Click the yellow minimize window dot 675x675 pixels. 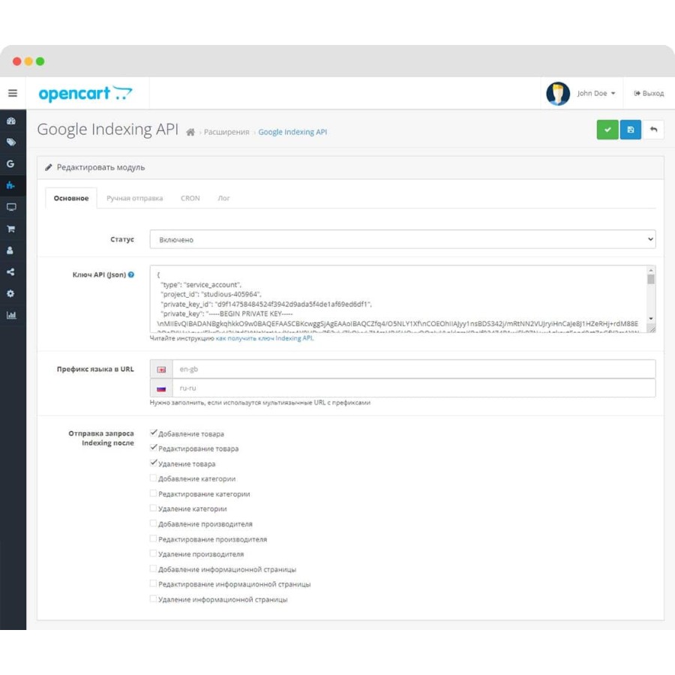point(28,61)
